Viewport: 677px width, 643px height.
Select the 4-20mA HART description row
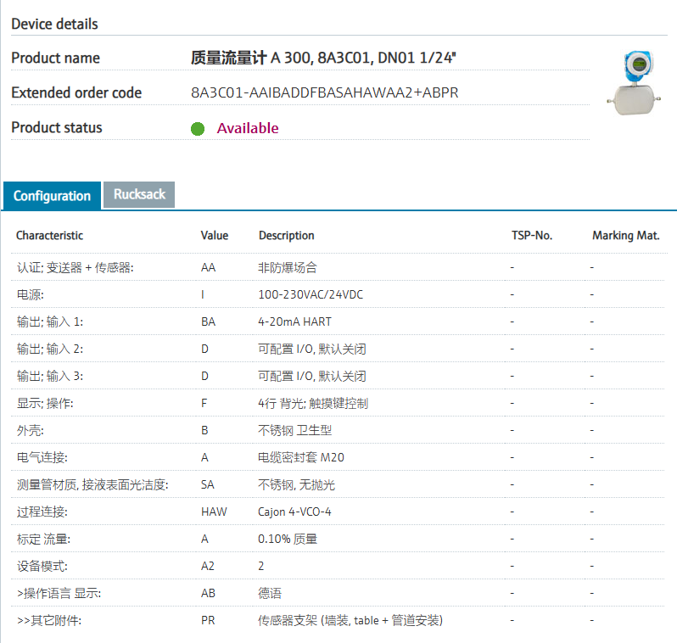338,321
